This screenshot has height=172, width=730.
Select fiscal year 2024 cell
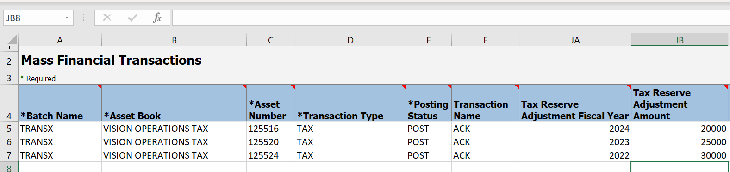coord(575,129)
